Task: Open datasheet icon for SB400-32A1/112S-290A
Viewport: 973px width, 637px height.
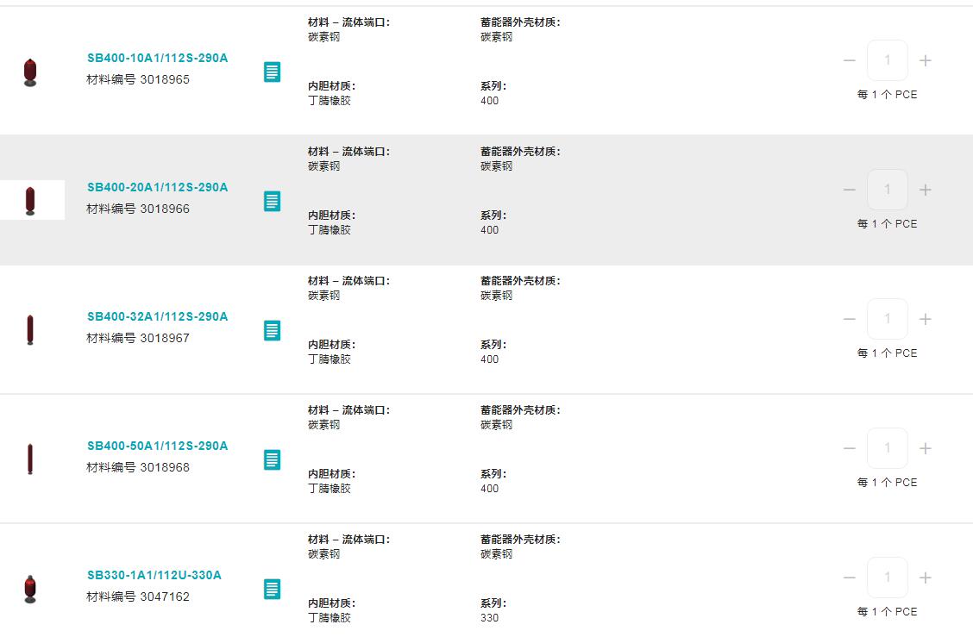Action: [x=272, y=330]
